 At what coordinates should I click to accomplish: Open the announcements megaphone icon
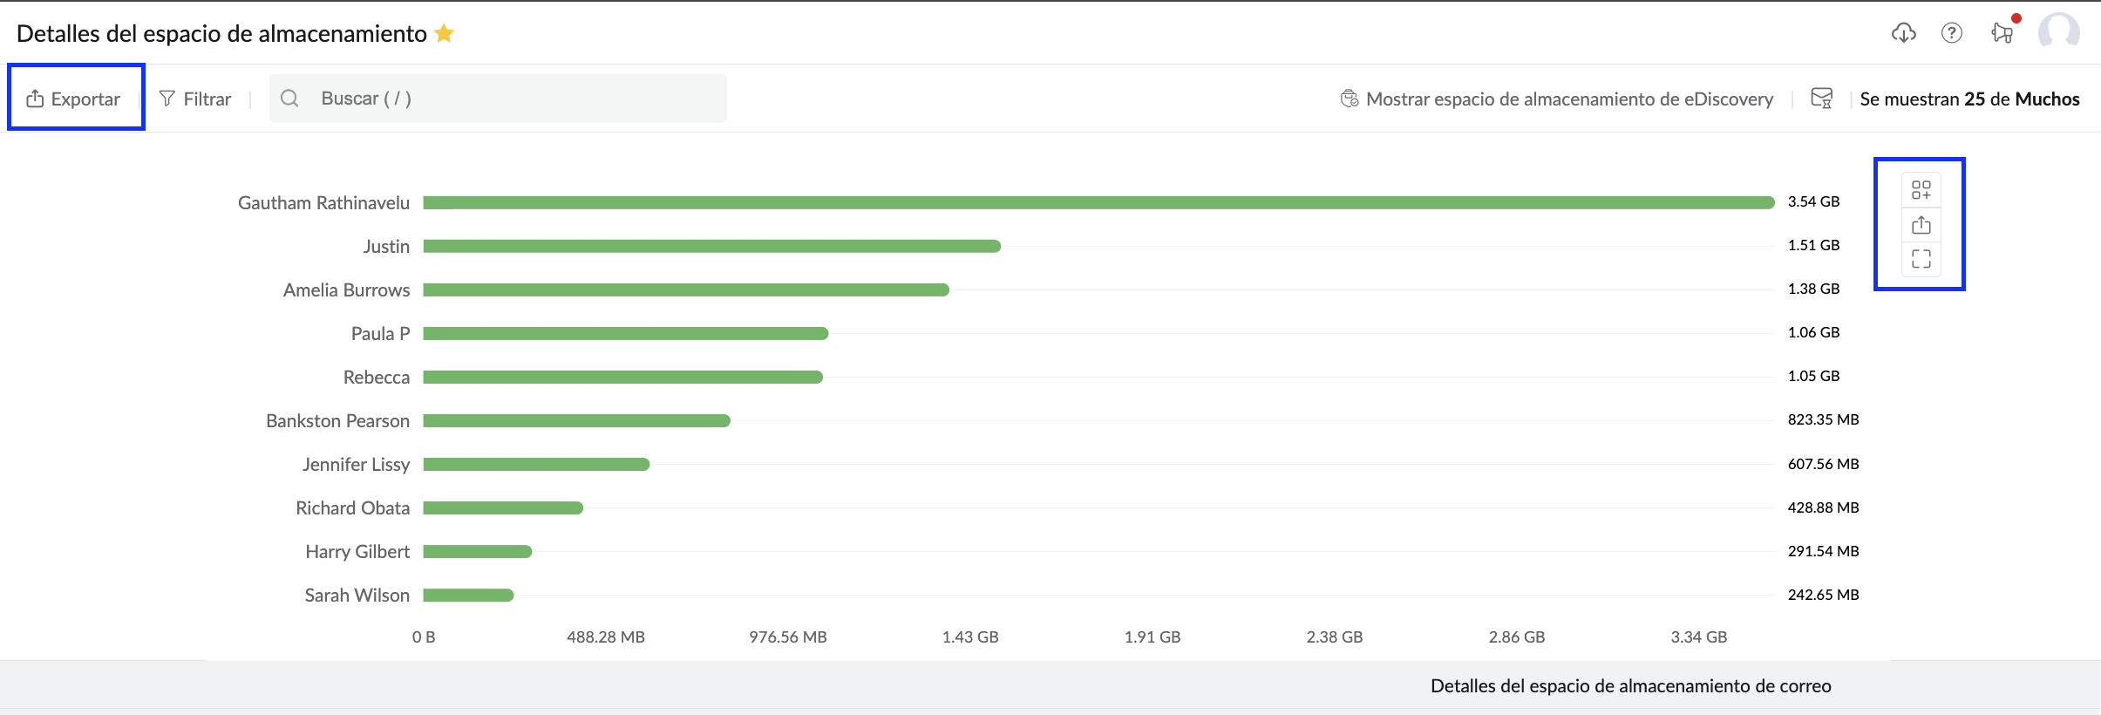2002,33
